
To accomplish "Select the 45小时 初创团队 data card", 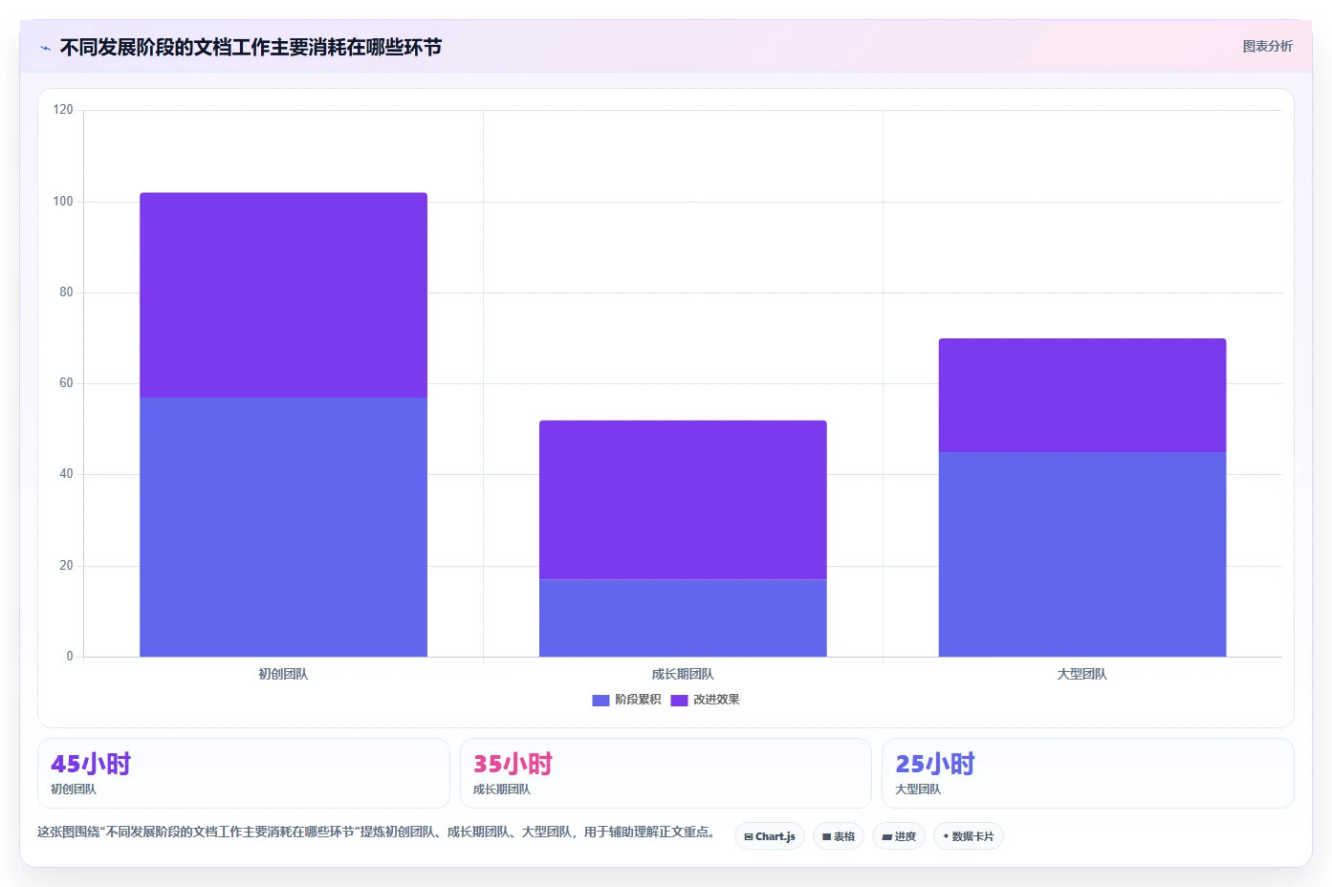I will [244, 773].
